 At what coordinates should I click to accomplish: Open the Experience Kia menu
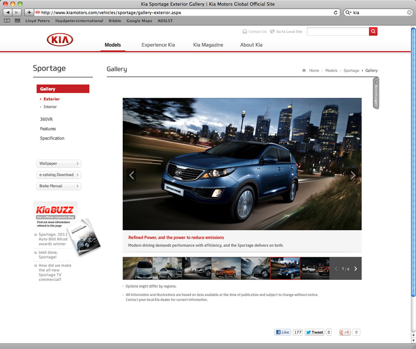[158, 45]
